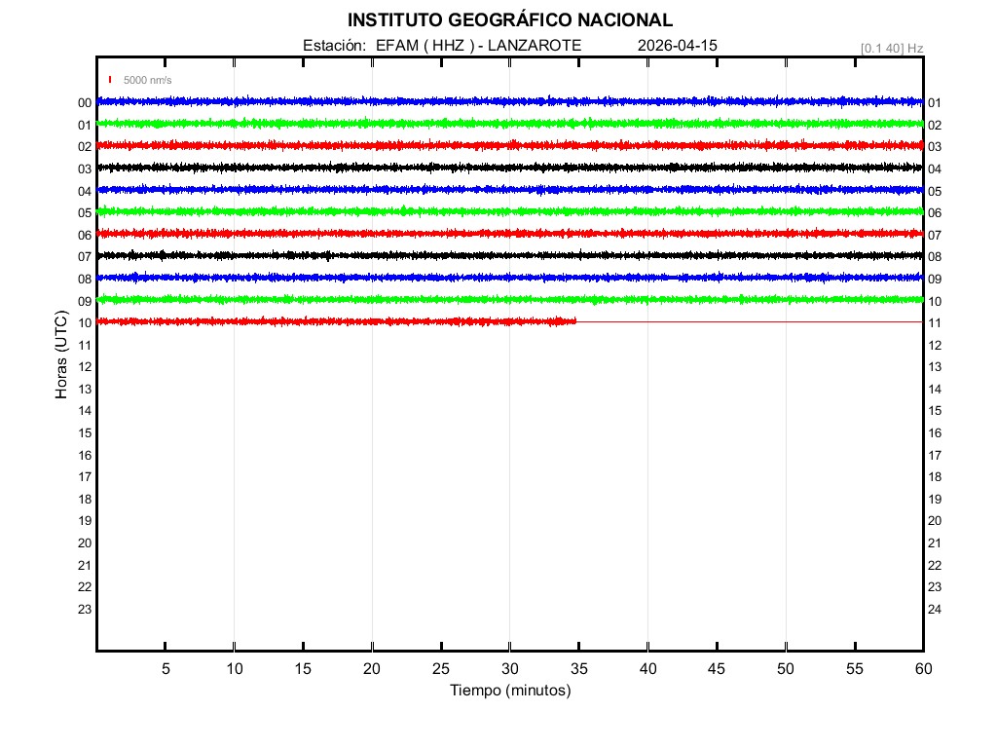The height and width of the screenshot is (748, 997).
Task: Click the "Tiempo (minutos)" axis label
Action: pos(509,691)
